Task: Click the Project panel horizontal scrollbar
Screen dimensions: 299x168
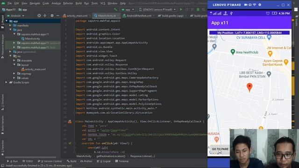Action: coord(30,157)
